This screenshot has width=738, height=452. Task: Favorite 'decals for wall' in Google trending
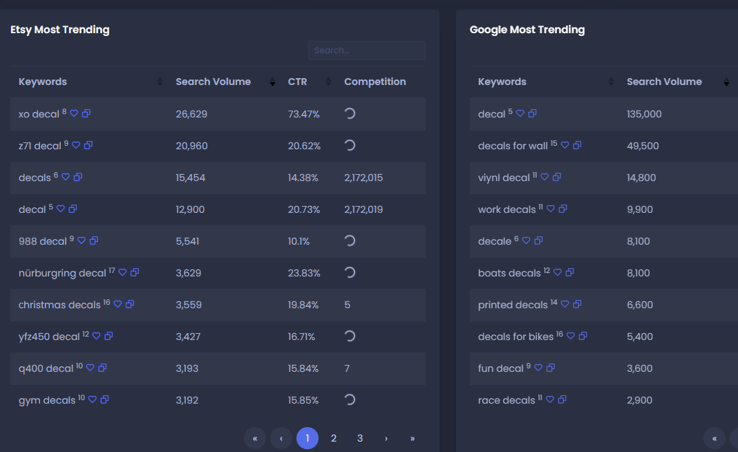point(565,145)
